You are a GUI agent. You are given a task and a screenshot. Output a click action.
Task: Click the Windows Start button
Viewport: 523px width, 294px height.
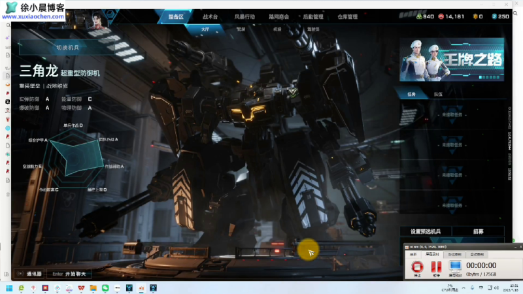(8, 287)
